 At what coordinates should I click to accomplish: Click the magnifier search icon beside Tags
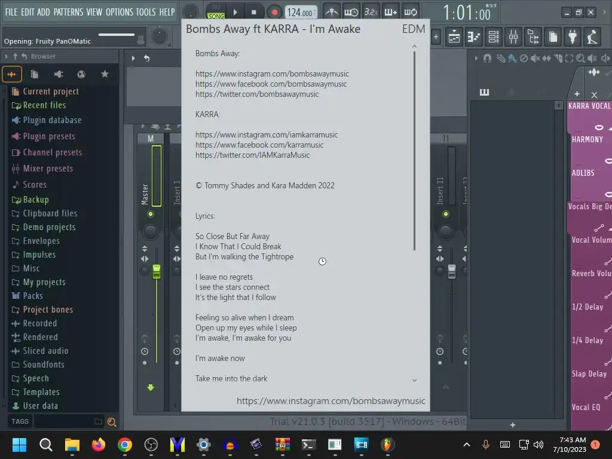[112, 422]
